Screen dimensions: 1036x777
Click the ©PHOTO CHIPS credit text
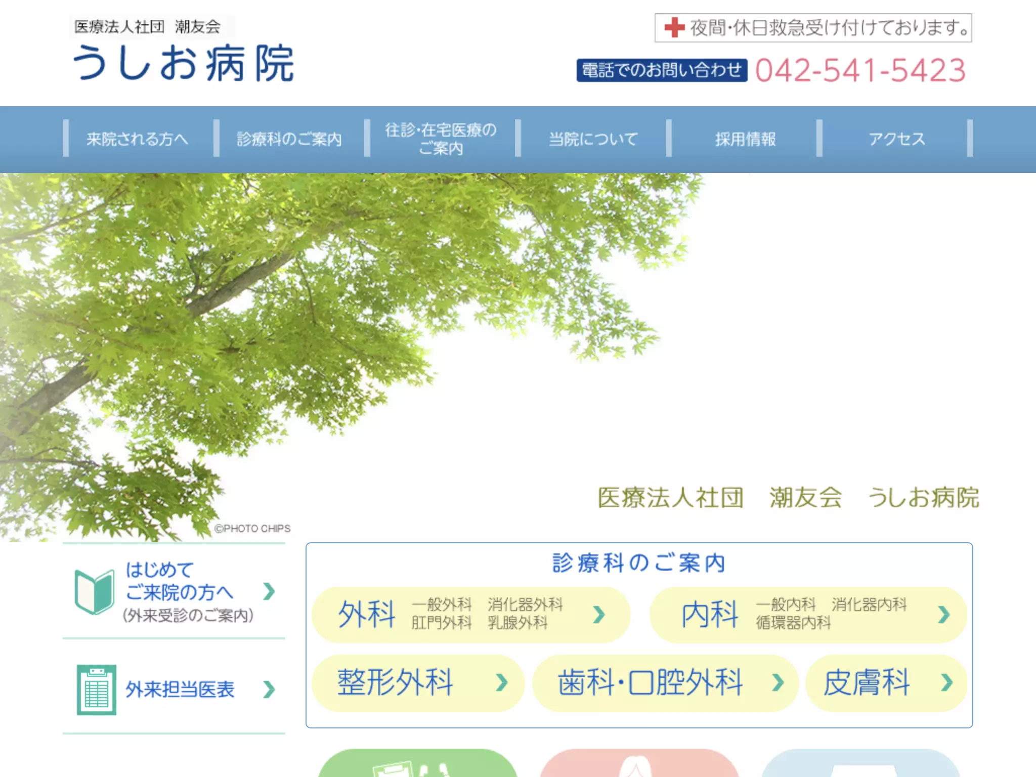tap(252, 529)
